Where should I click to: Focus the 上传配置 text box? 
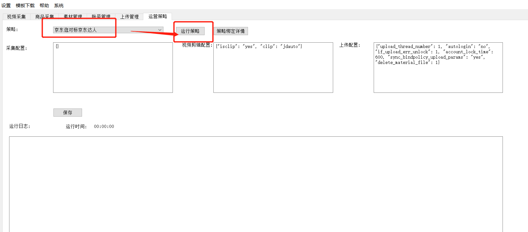(x=438, y=67)
